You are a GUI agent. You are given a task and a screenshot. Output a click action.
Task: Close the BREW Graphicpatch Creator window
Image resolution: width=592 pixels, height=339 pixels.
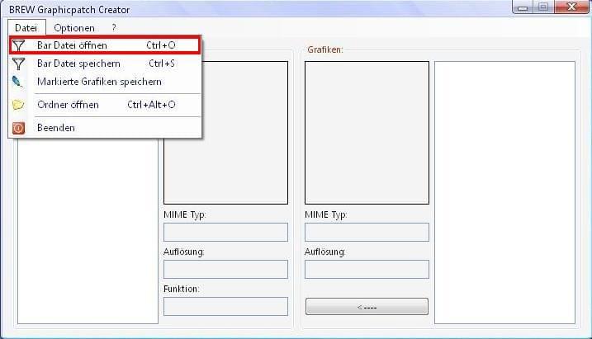coord(571,7)
